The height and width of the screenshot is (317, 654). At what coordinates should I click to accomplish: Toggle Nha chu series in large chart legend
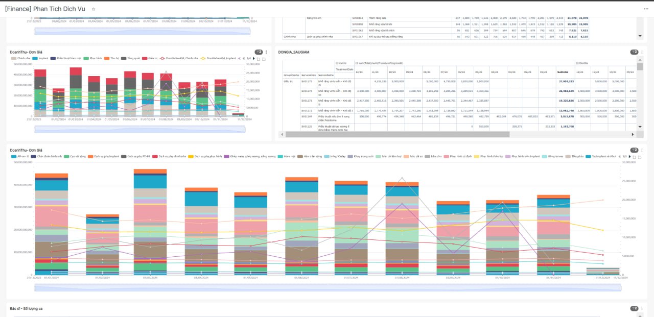[435, 156]
